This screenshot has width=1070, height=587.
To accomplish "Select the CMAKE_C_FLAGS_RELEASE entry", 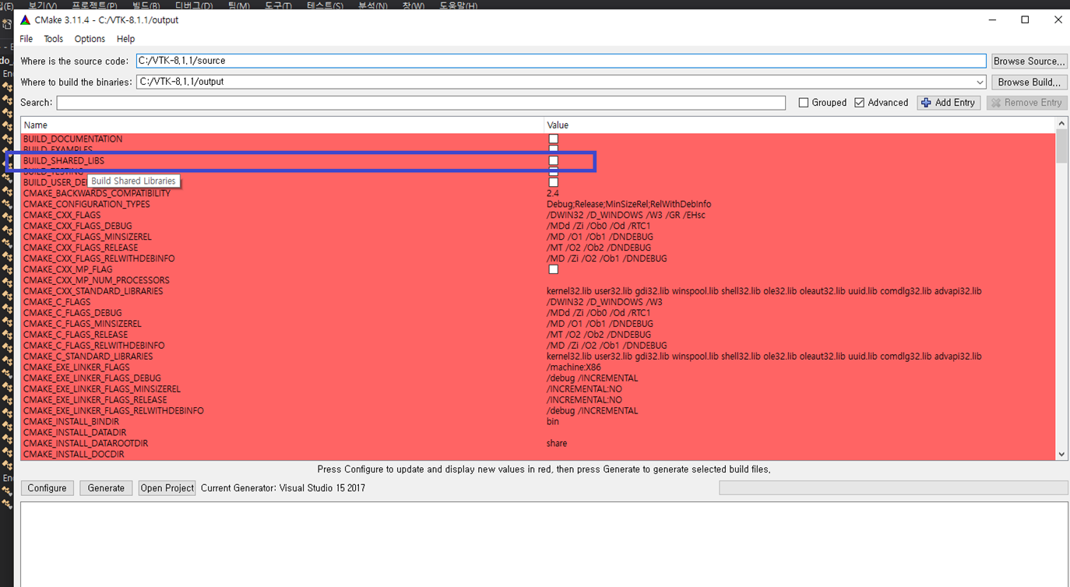I will click(x=76, y=335).
